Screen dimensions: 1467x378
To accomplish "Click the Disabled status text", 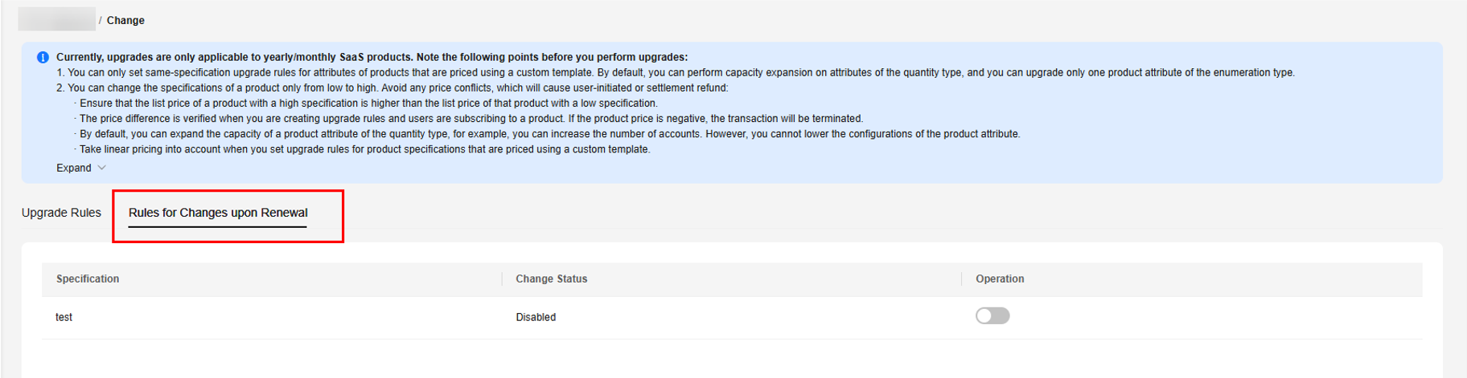I will pos(536,317).
